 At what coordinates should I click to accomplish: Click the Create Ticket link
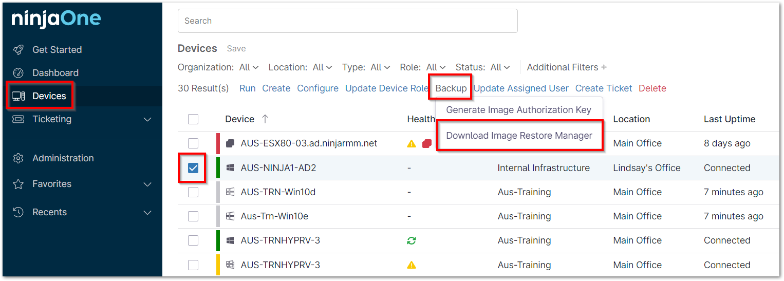coord(604,88)
